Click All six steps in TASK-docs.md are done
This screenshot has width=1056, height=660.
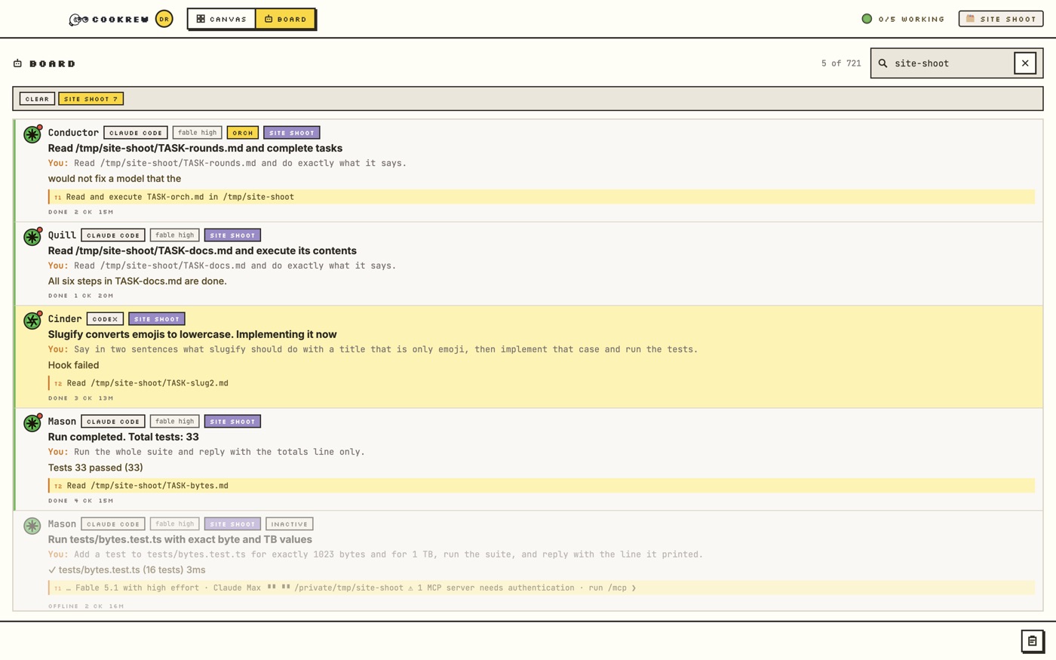[137, 281]
